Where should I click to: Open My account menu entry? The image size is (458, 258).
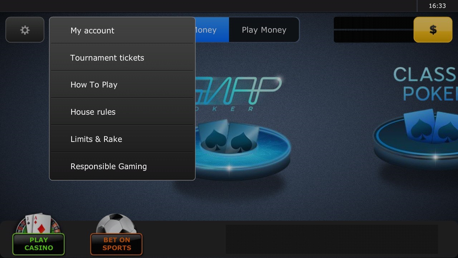(122, 30)
